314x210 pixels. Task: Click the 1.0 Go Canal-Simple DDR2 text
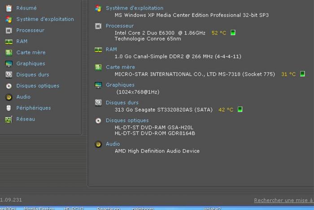pyautogui.click(x=178, y=57)
